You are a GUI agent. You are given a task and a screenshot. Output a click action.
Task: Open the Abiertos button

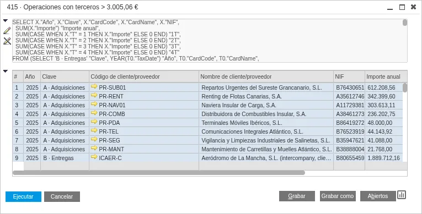click(378, 196)
